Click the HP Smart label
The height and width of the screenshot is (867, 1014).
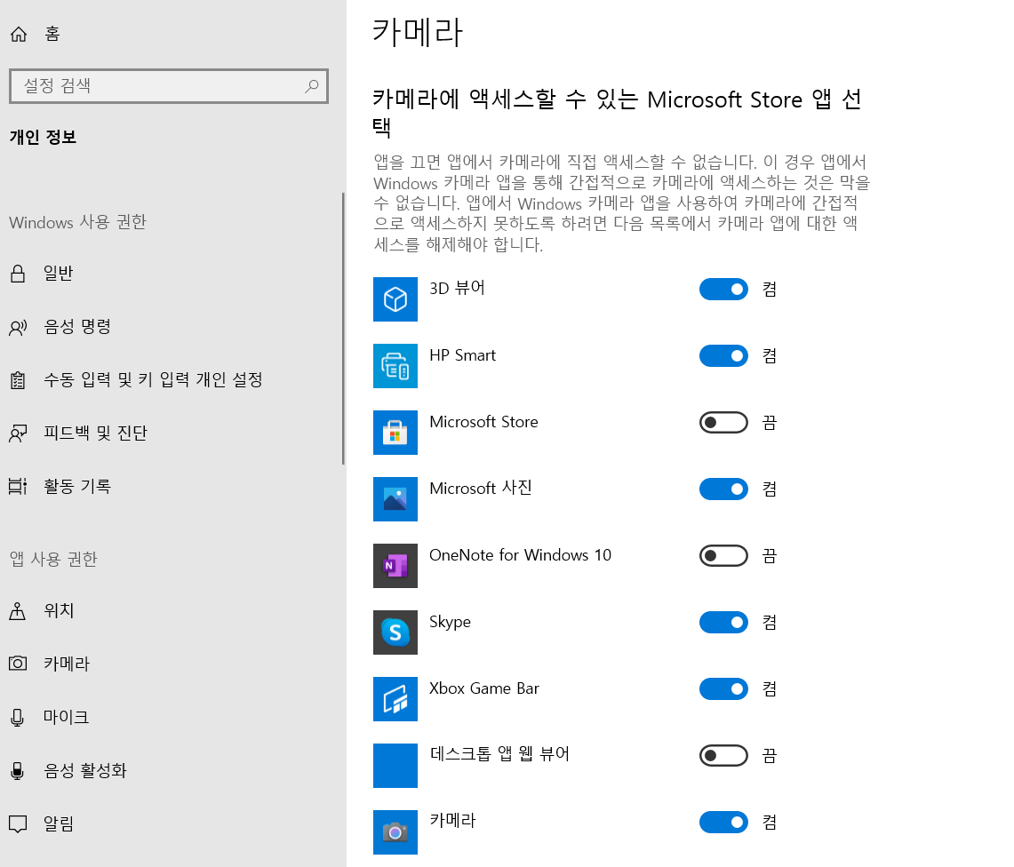[x=462, y=355]
